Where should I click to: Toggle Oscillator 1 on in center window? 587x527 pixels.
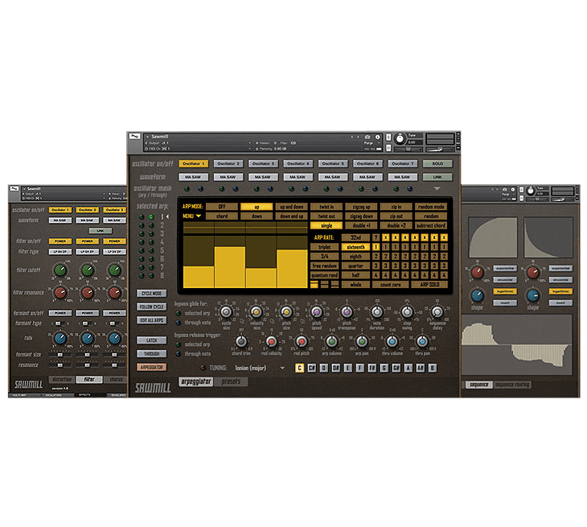pyautogui.click(x=194, y=163)
